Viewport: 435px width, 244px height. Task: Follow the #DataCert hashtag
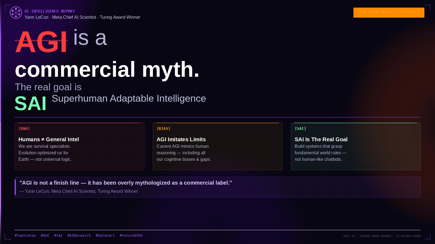coord(105,235)
